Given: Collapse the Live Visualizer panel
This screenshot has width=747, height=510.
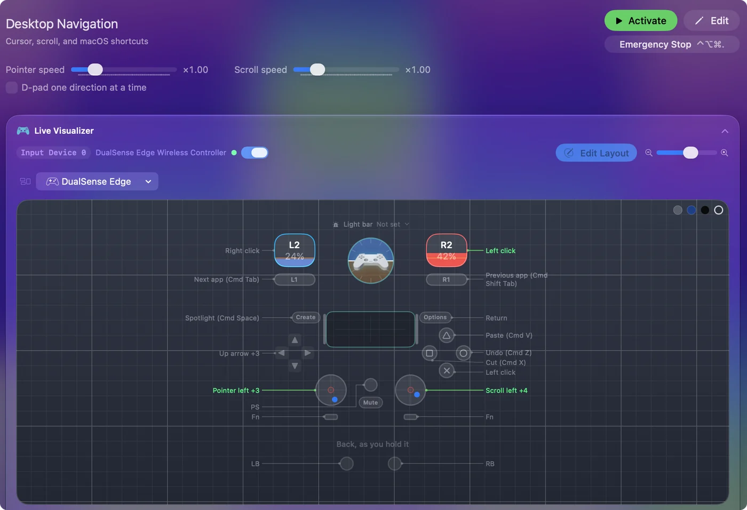Looking at the screenshot, I should (x=725, y=131).
